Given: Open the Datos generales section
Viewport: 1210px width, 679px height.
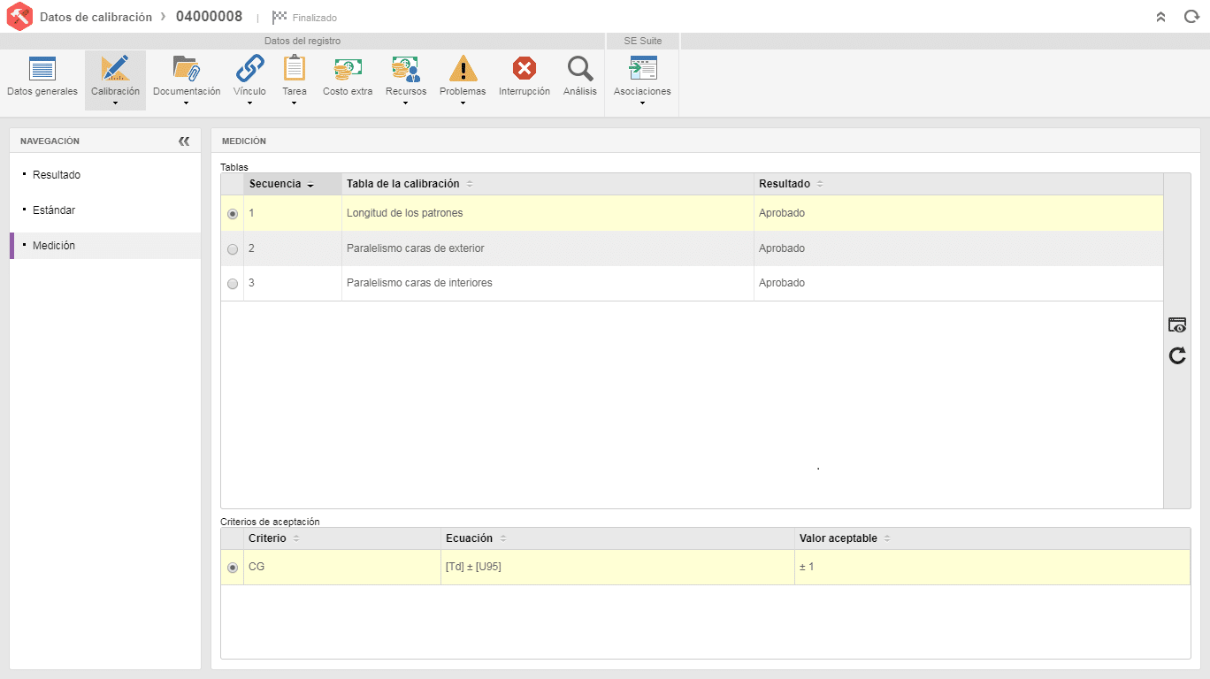Looking at the screenshot, I should pyautogui.click(x=42, y=78).
